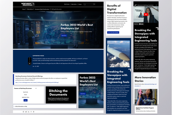Image resolution: width=172 pixels, height=115 pixels.
Task: Open Aerospace Digital Transformation breadcrumb
Action: click(x=42, y=9)
